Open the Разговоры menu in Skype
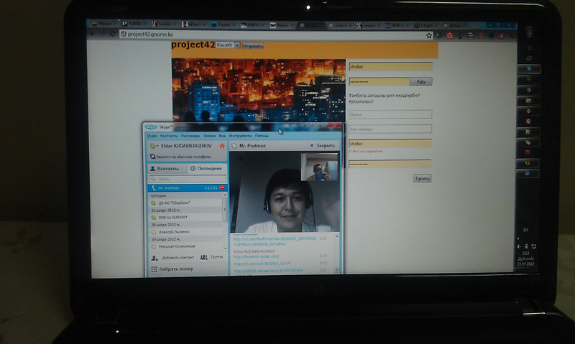Image resolution: width=575 pixels, height=344 pixels. [190, 136]
